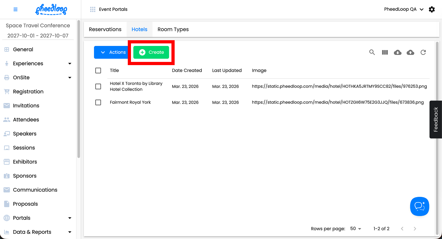Click the Image column header
This screenshot has width=442, height=239.
pyautogui.click(x=259, y=71)
